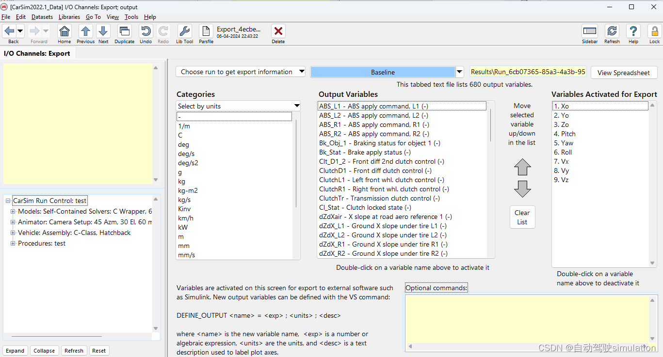Undo the last change
This screenshot has height=357, width=663.
[146, 31]
